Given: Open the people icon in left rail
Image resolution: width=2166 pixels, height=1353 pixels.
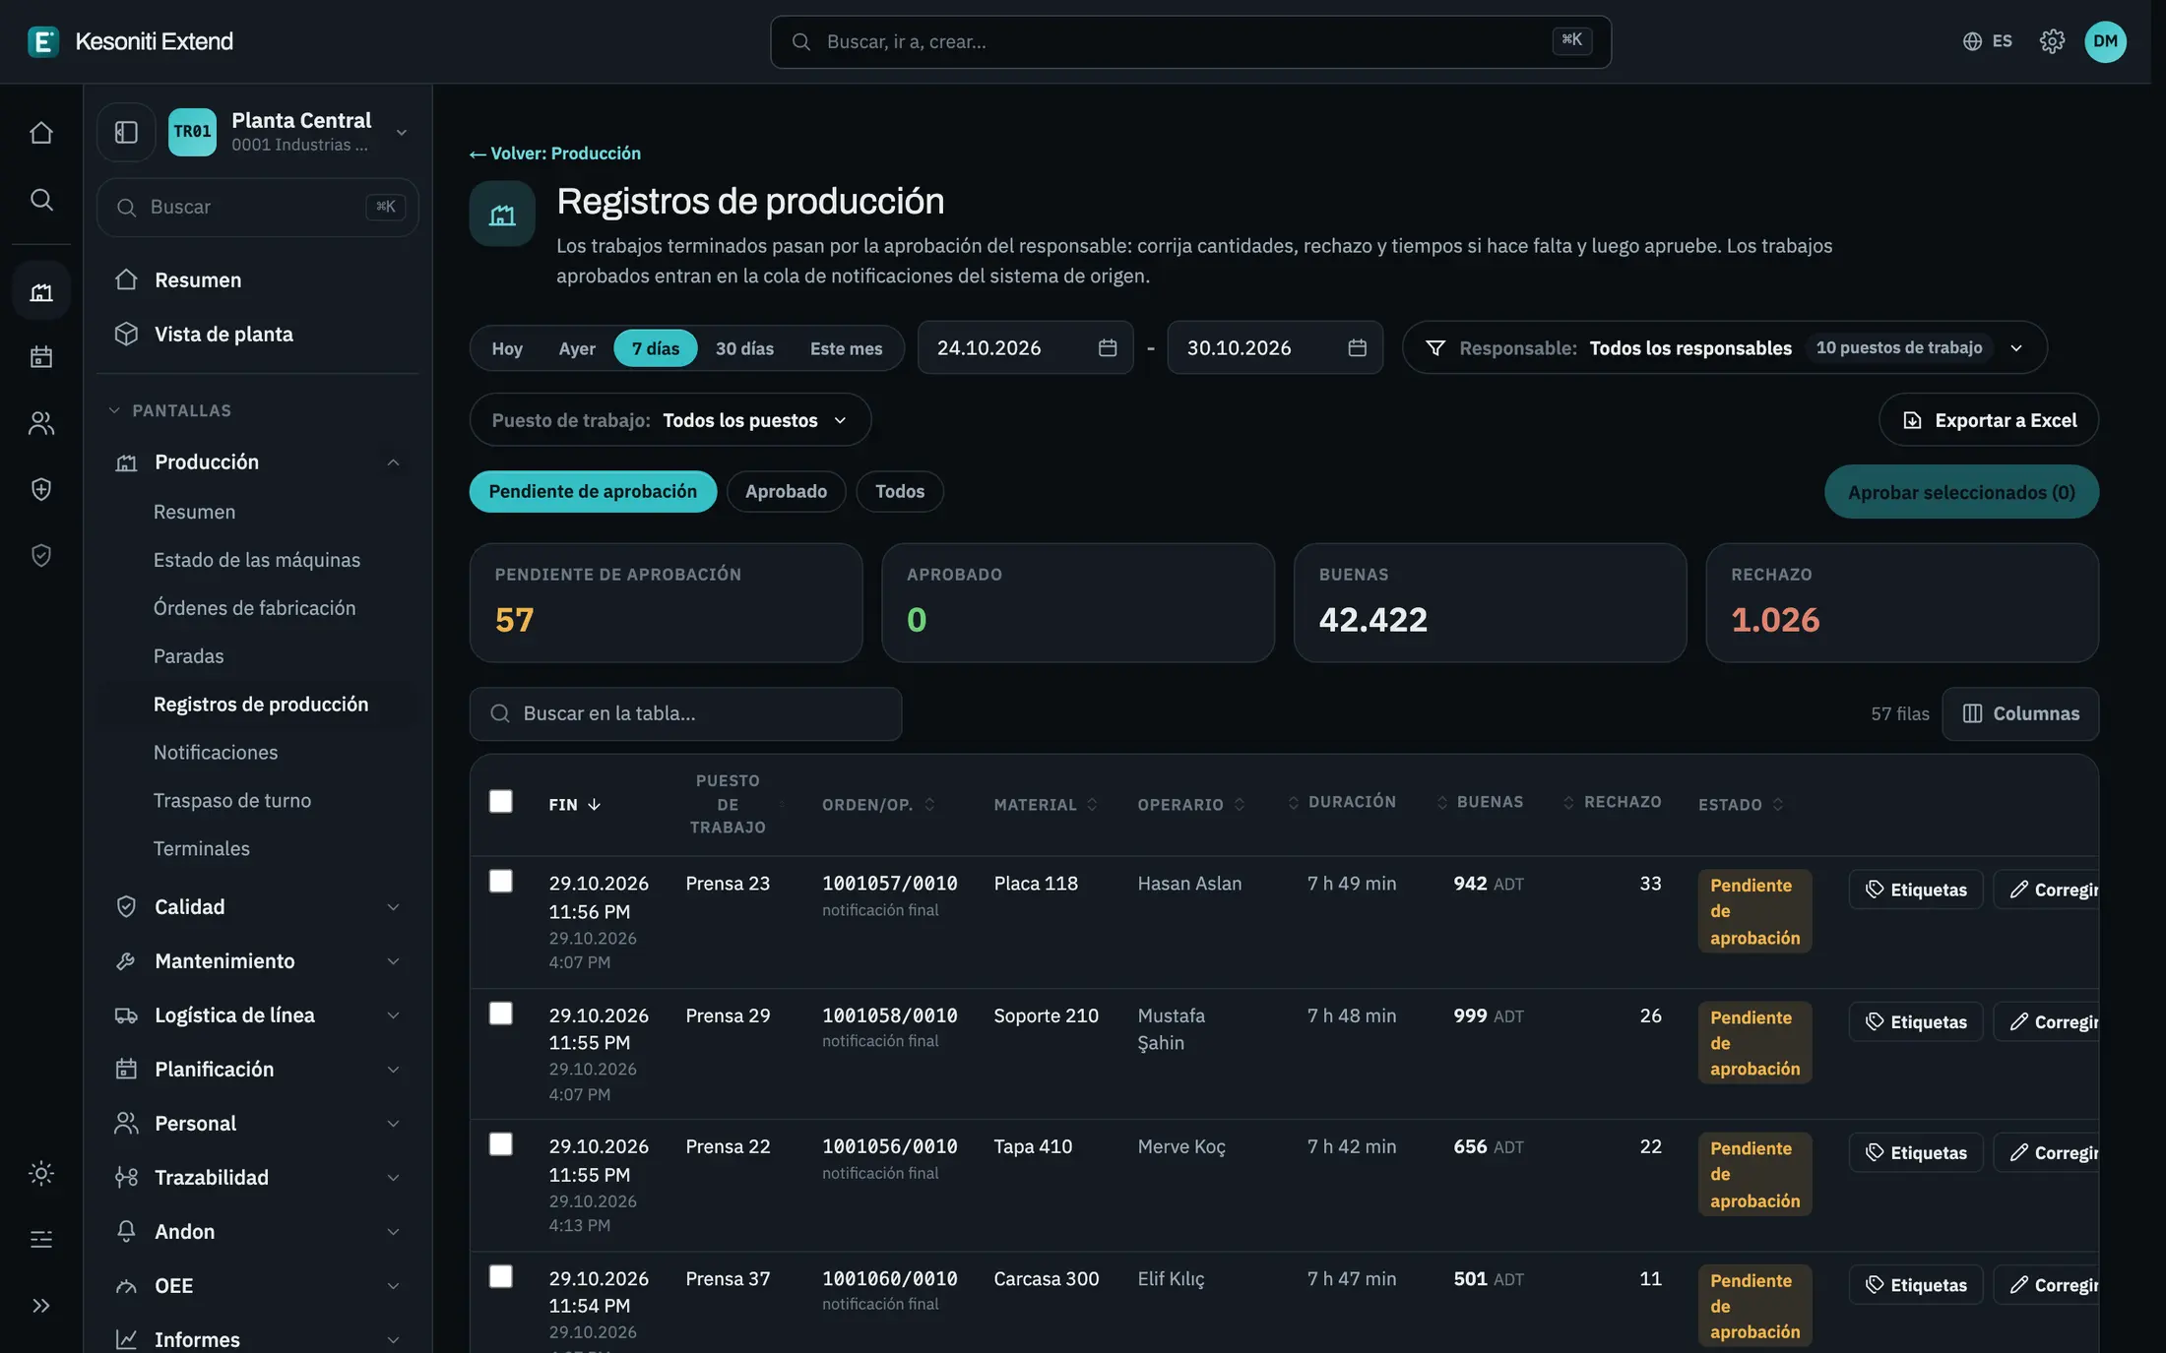Looking at the screenshot, I should [x=41, y=423].
